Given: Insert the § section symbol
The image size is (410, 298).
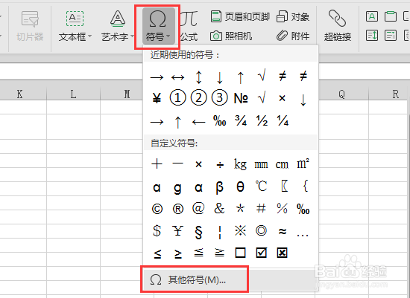Looking at the screenshot, I should 199,232.
